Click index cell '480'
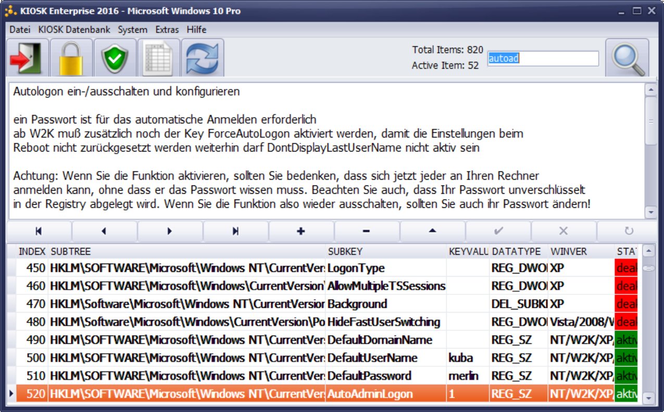This screenshot has width=664, height=412. pyautogui.click(x=32, y=322)
